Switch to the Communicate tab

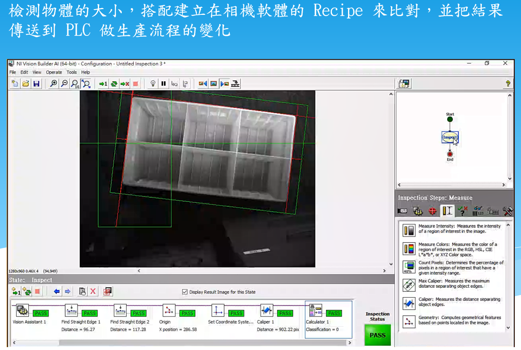click(493, 211)
